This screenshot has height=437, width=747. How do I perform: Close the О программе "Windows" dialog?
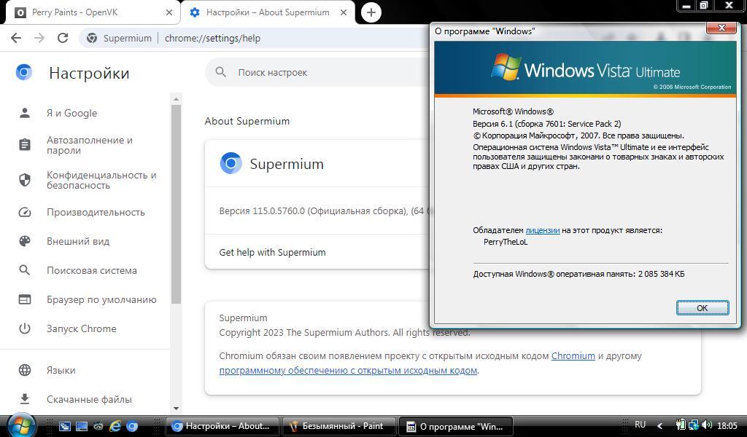[721, 28]
